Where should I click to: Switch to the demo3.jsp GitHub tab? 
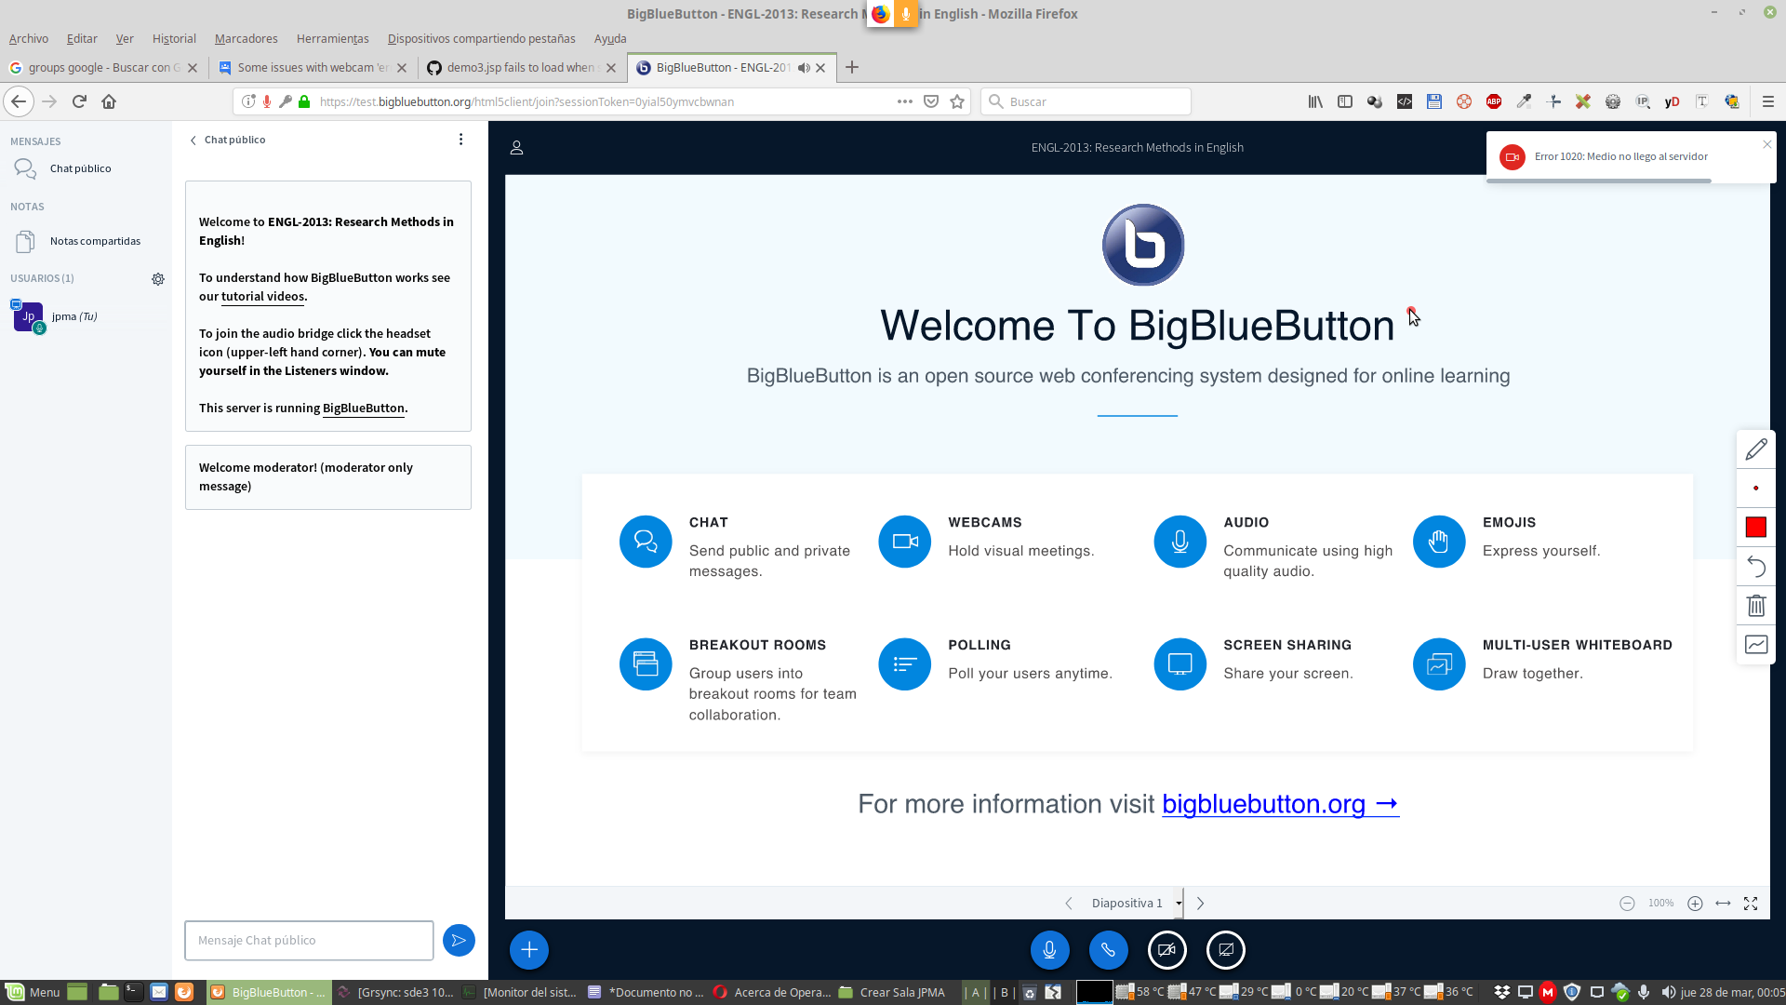[519, 67]
